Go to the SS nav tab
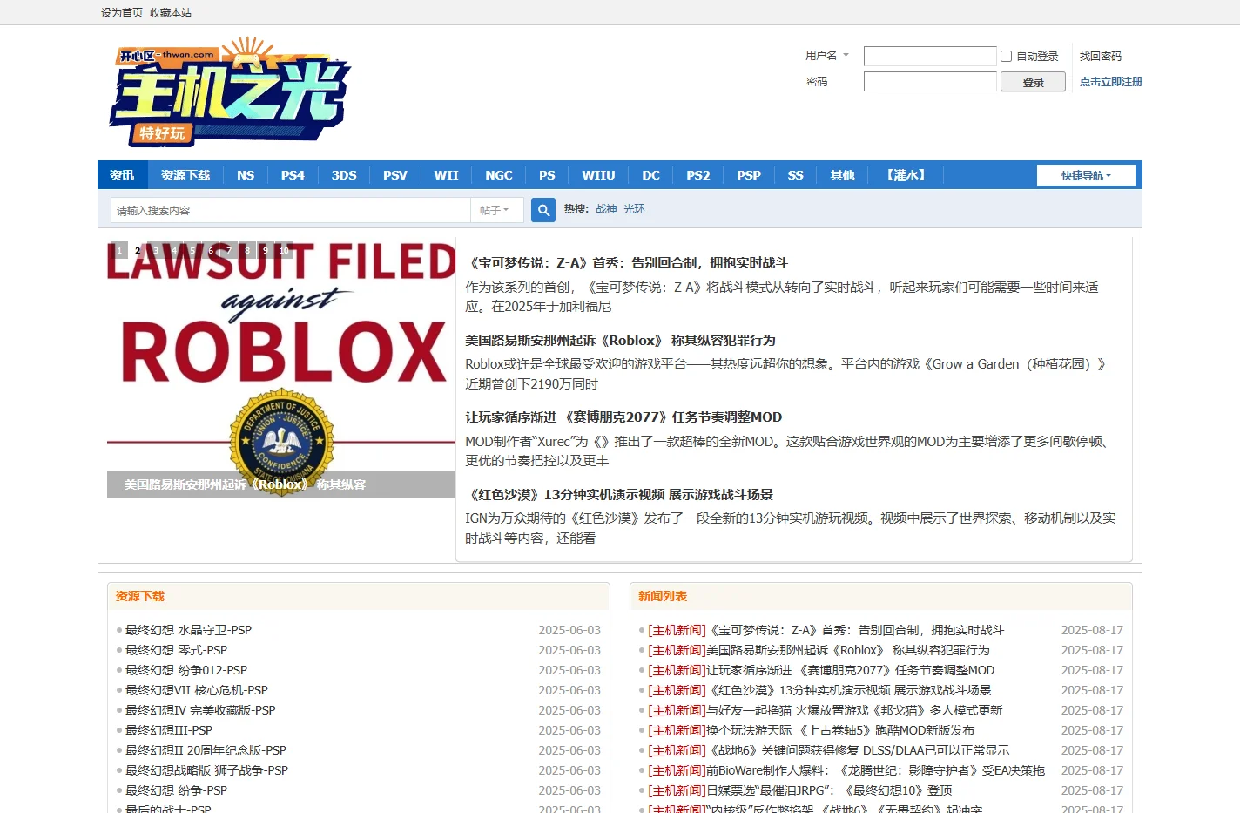 coord(796,175)
